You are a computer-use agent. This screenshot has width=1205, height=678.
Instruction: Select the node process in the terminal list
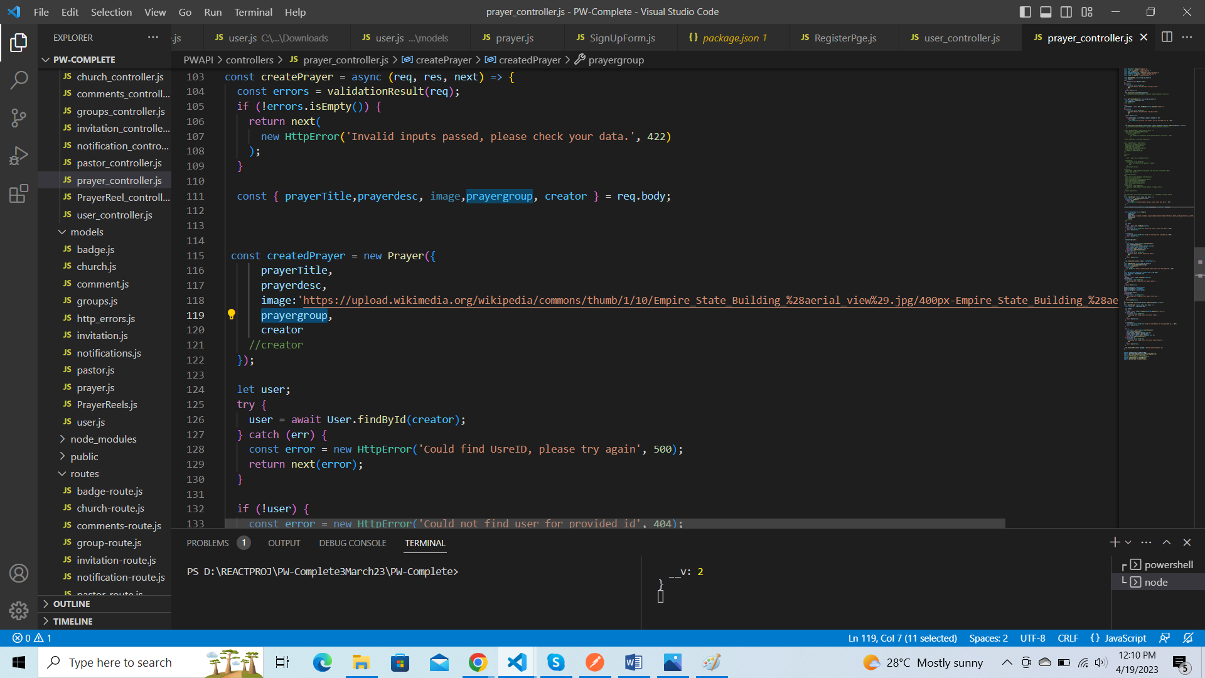(x=1157, y=582)
